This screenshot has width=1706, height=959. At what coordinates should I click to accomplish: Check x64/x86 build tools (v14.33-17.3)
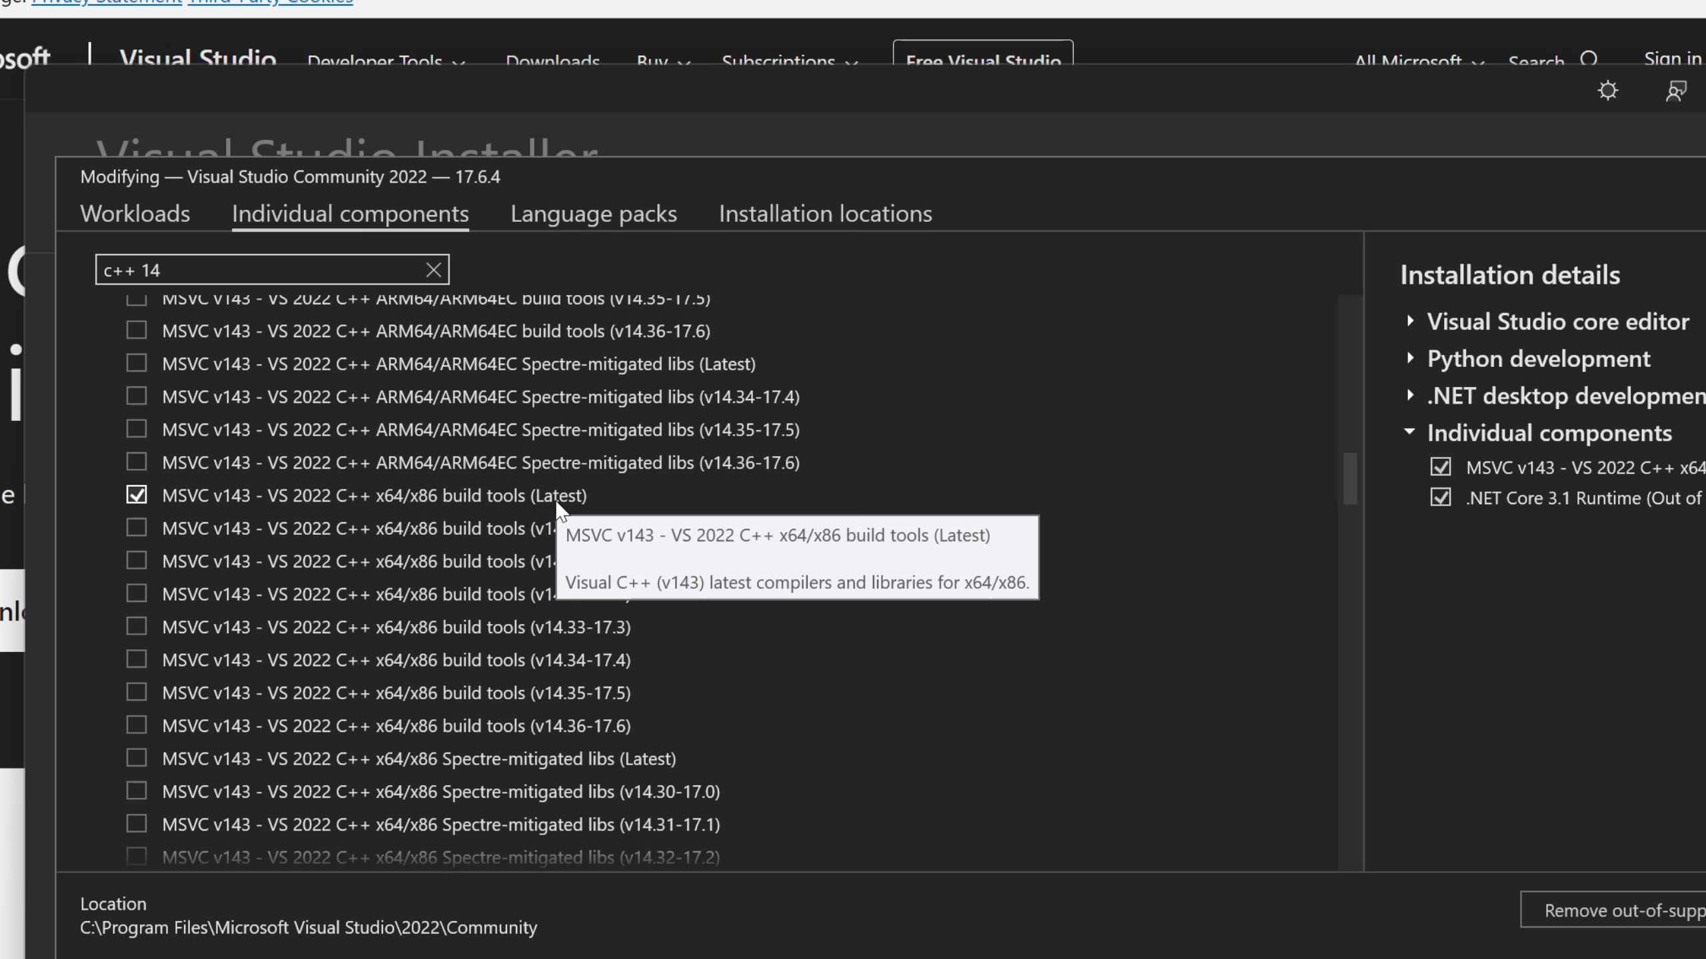[x=137, y=626]
